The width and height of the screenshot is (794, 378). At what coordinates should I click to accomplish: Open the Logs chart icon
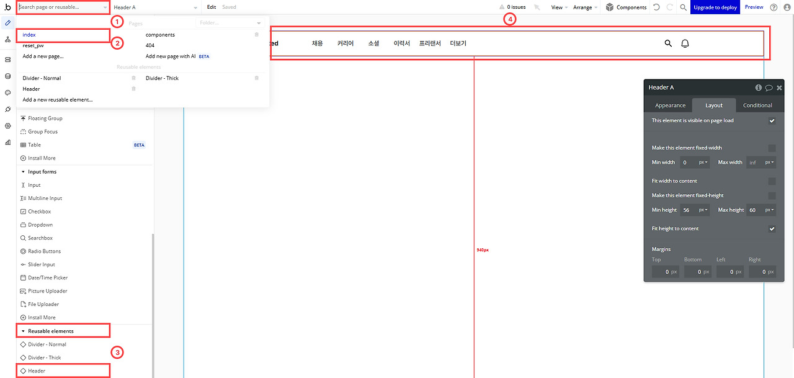pos(7,142)
